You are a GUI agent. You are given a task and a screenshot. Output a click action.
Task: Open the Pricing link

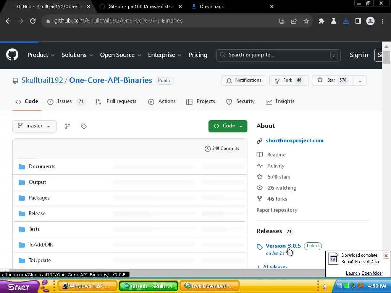(x=198, y=55)
